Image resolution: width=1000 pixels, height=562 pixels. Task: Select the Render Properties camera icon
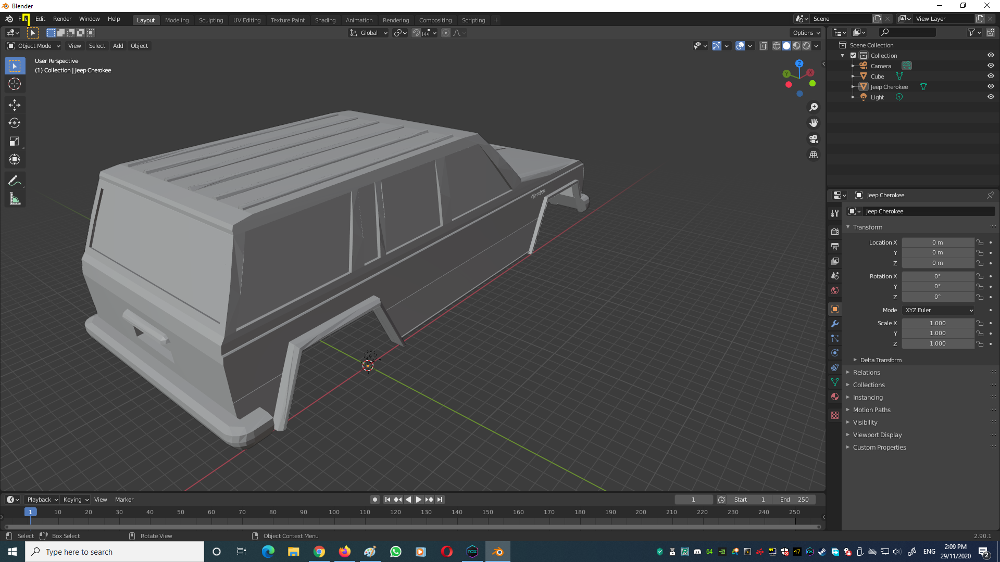coord(835,231)
